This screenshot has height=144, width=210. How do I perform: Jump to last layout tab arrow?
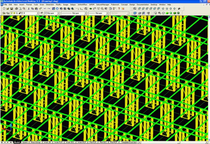pyautogui.click(x=11, y=143)
